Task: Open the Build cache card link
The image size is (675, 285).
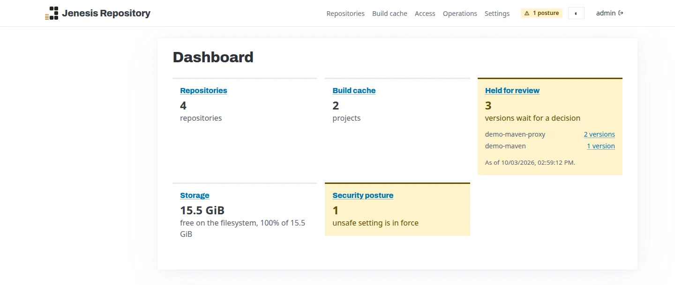Action: click(x=354, y=90)
